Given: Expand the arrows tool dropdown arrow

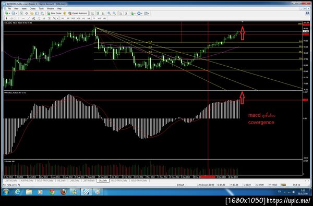Looking at the screenshot, I should 57,18.
